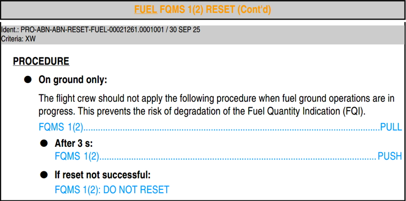Click the underlined FUEL link in the title
The height and width of the screenshot is (201, 406).
146,9
